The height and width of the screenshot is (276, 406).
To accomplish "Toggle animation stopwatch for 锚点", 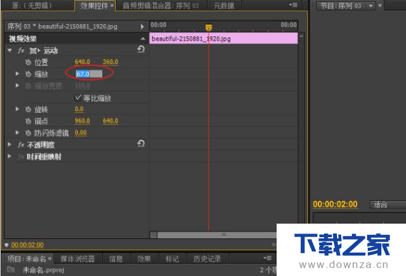I will 28,121.
